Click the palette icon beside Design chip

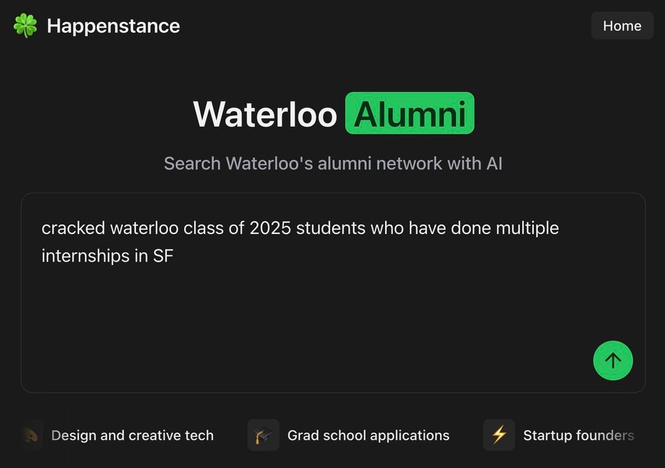30,435
